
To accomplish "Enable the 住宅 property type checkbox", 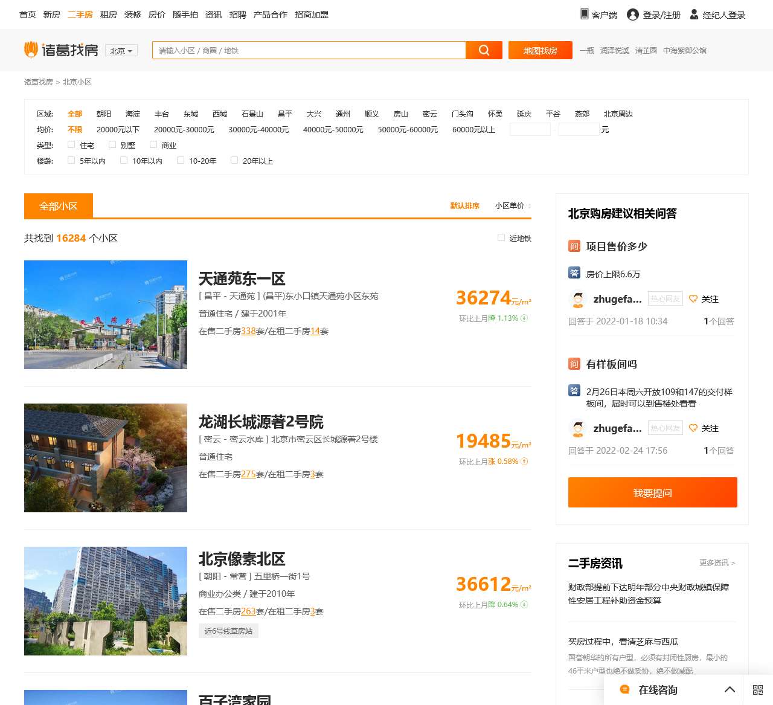I will (71, 145).
